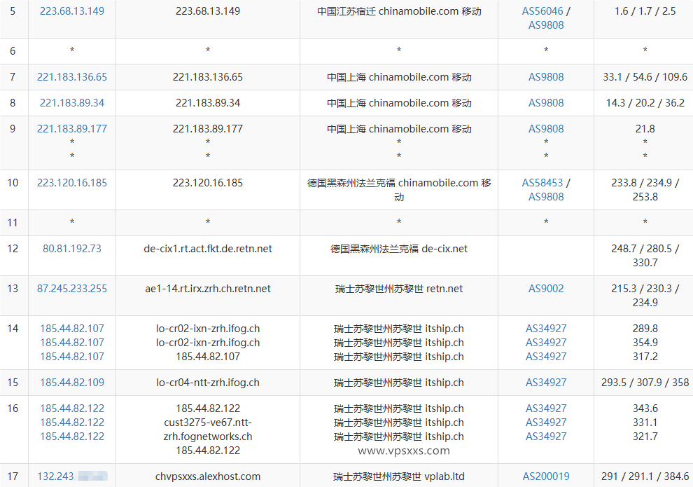693x487 pixels.
Task: Open IP link 221.183.89.177
Action: [72, 129]
